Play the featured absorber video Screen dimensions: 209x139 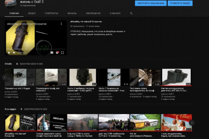point(9,53)
